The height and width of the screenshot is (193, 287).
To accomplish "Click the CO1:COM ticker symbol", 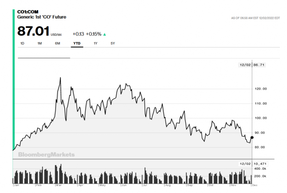I will pyautogui.click(x=28, y=12).
